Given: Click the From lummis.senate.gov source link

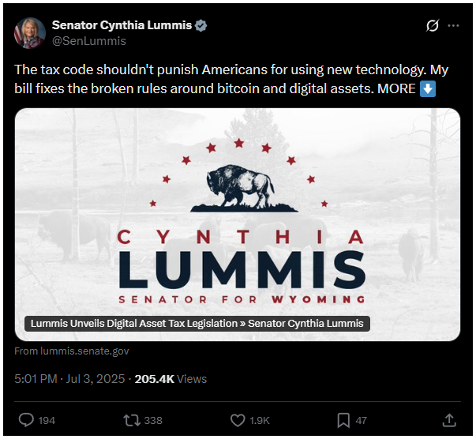Looking at the screenshot, I should point(72,351).
